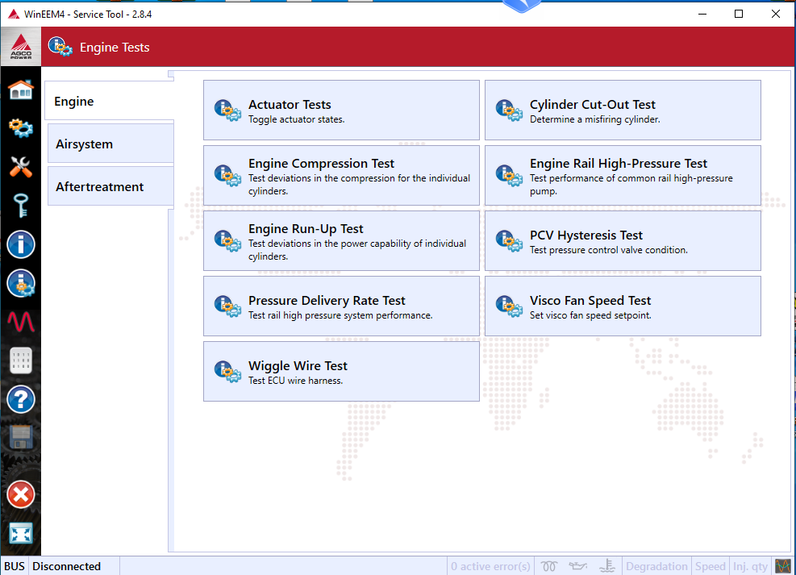Click the save floppy disk icon
Viewport: 796px width, 575px height.
(x=21, y=438)
